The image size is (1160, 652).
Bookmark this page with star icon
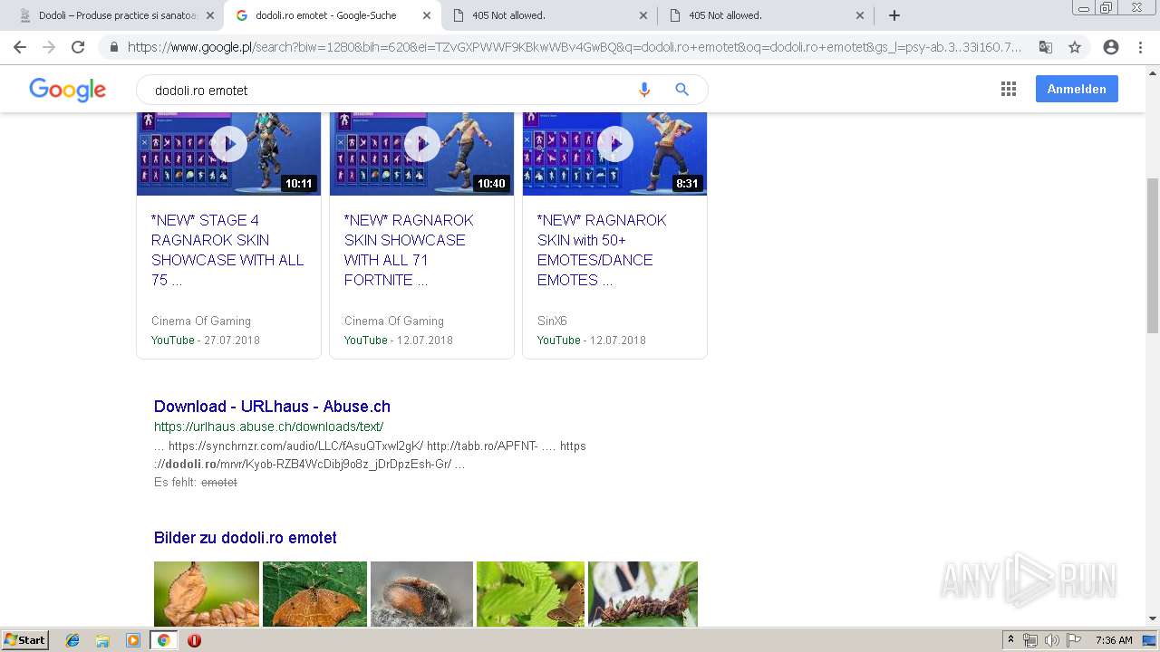coord(1075,47)
